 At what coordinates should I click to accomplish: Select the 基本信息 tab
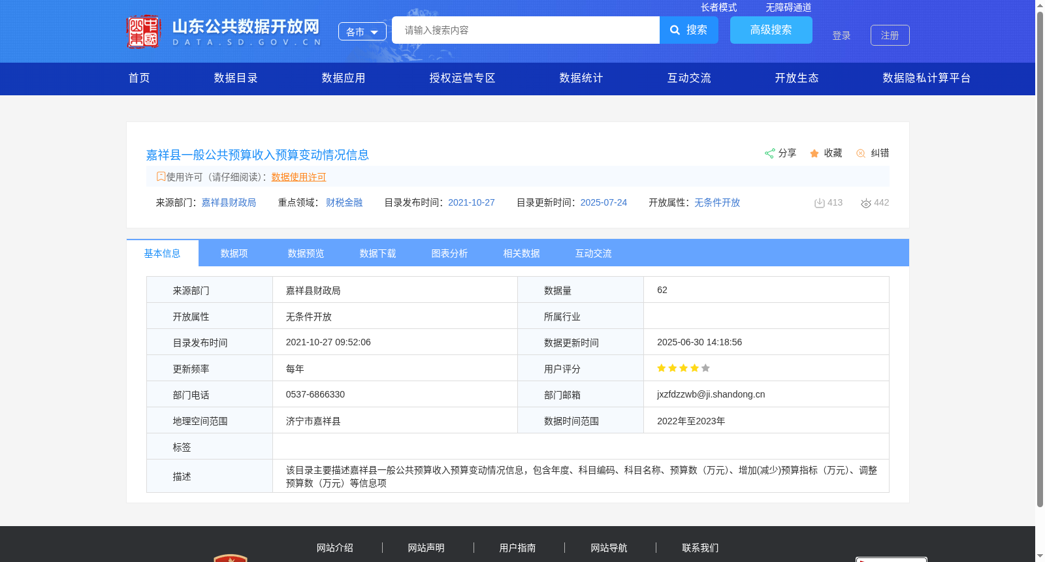[x=163, y=253]
